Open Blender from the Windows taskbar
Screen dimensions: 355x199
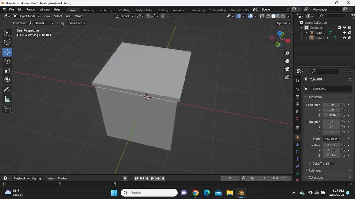coord(241,193)
